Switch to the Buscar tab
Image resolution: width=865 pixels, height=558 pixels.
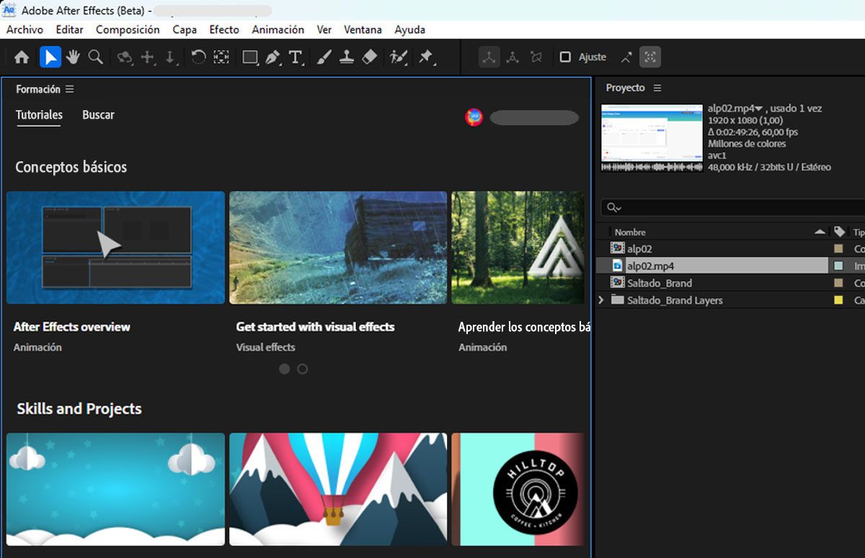(x=98, y=115)
